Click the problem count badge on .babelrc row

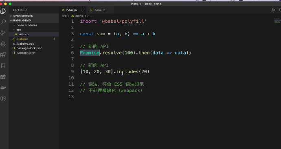click(54, 39)
